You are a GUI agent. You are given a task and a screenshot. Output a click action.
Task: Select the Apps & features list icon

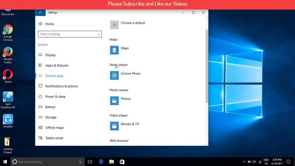pos(41,65)
